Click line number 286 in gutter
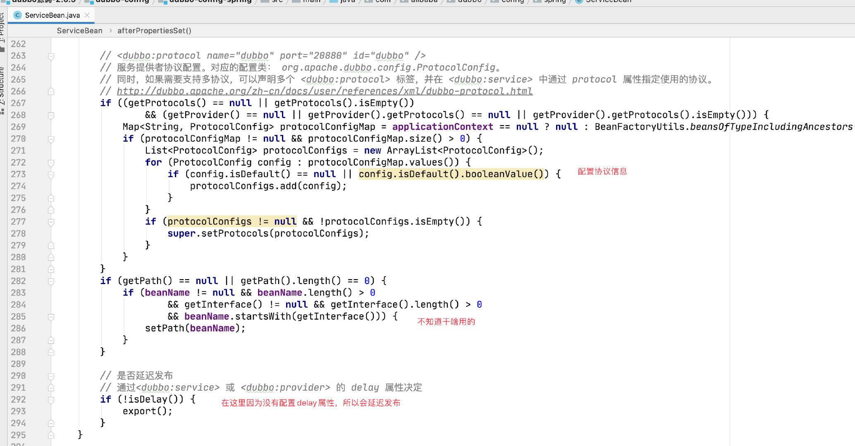This screenshot has height=446, width=855. [18, 329]
